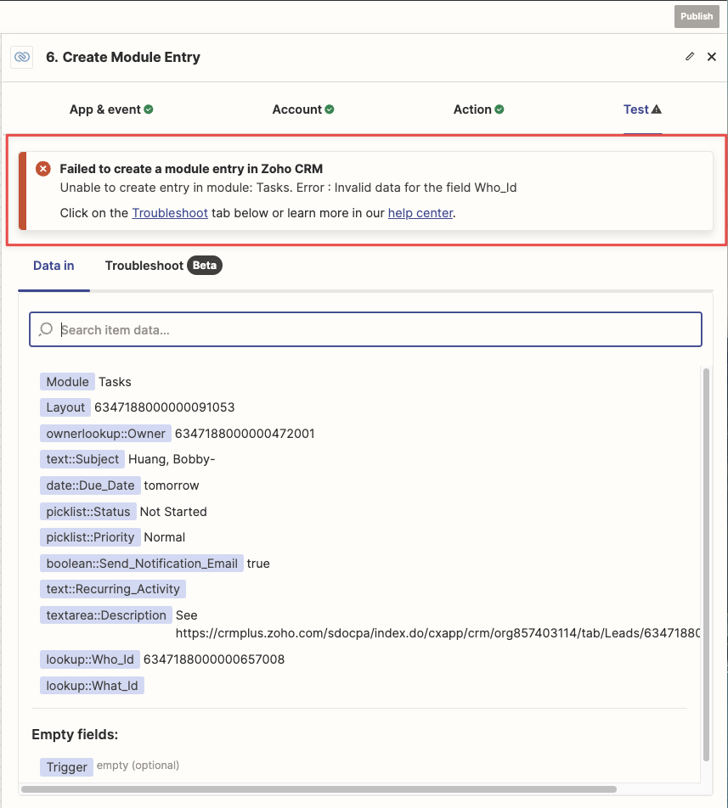This screenshot has height=808, width=728.
Task: Click the green check beside Account
Action: (330, 109)
